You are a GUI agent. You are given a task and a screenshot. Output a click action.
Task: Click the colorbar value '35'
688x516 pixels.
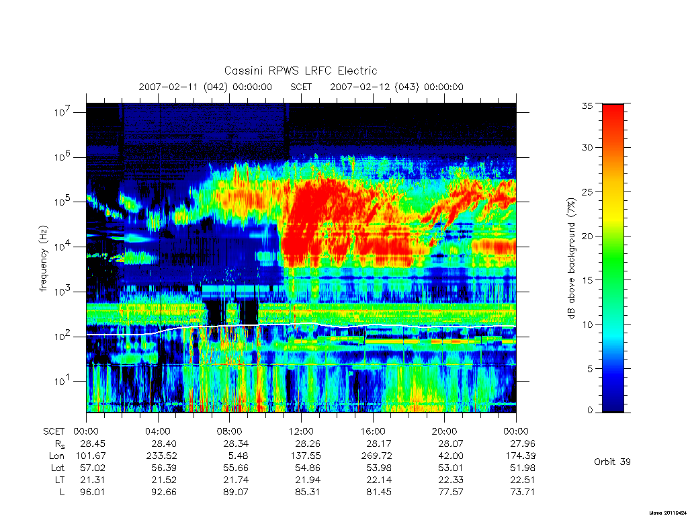pyautogui.click(x=587, y=105)
